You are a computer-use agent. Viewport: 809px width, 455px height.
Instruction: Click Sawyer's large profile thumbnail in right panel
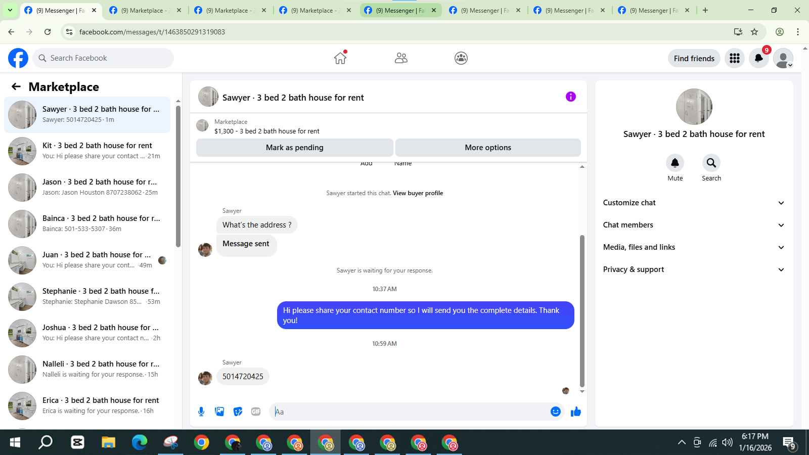694,107
